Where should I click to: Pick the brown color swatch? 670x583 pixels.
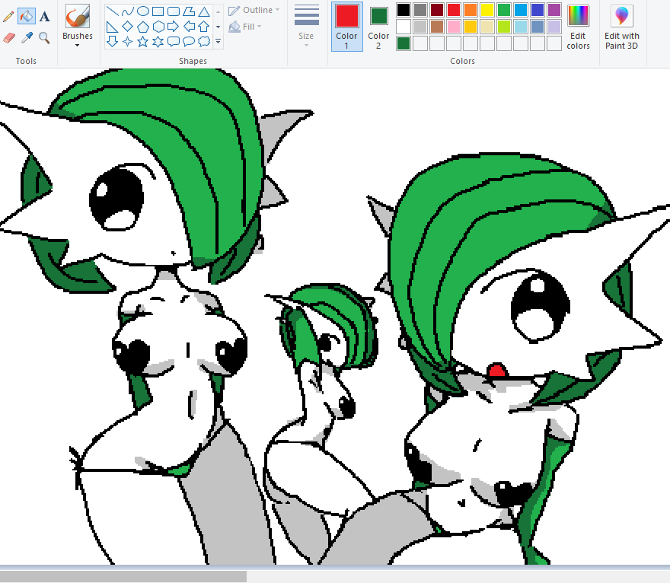[437, 27]
